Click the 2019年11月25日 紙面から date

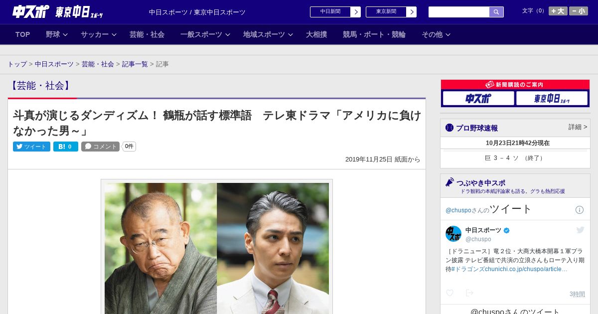383,159
